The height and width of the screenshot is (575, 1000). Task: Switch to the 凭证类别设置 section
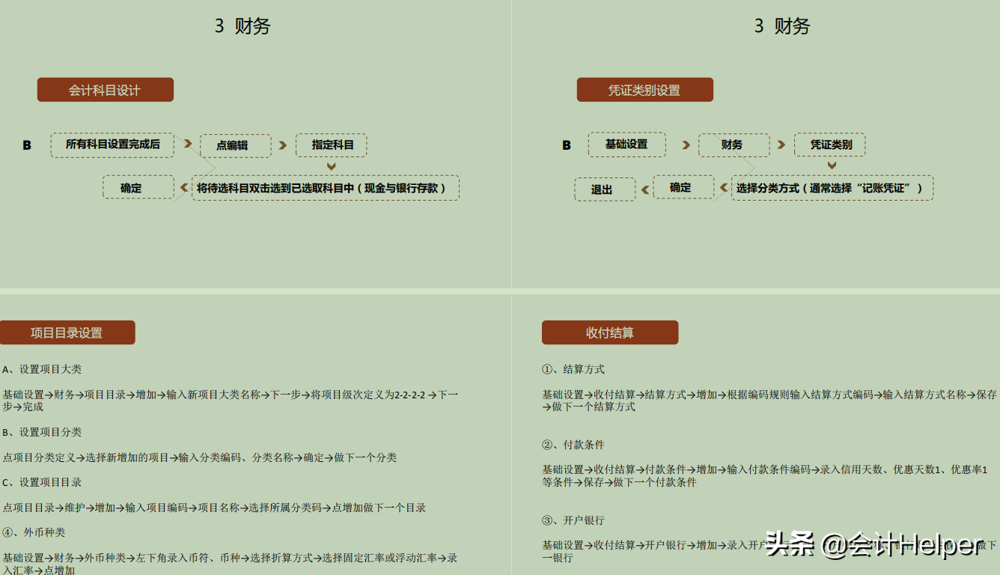tap(644, 89)
